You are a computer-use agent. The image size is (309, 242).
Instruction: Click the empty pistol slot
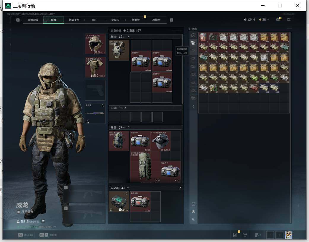[x=95, y=90]
